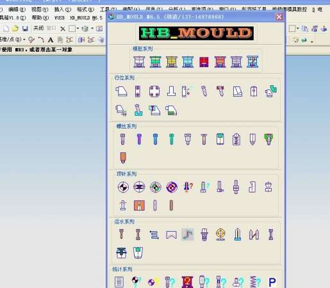The image size is (330, 288).
Task: Select the yellow mold base icon
Action: [172, 62]
